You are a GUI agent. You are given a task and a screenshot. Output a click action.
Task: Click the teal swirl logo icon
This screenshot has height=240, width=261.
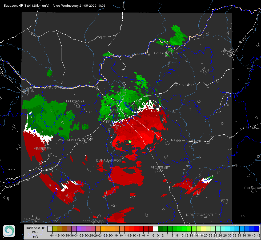click(9, 231)
